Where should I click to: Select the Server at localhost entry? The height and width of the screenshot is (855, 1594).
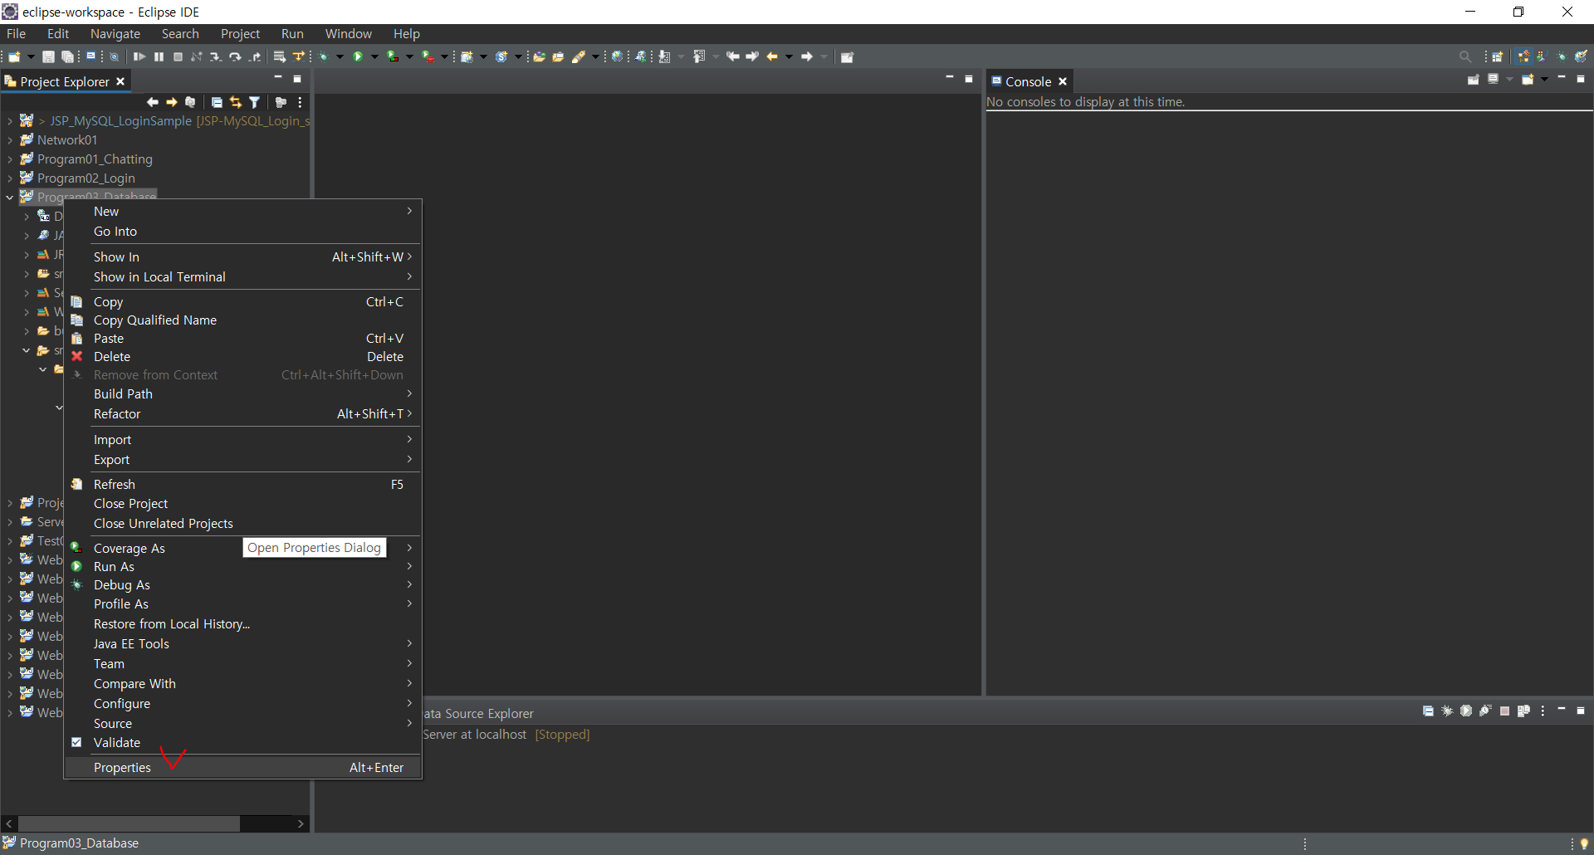pos(506,735)
